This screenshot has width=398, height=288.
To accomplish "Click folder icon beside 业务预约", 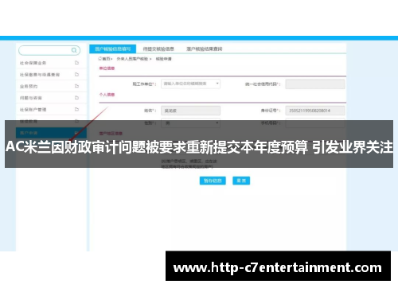I will [76, 86].
